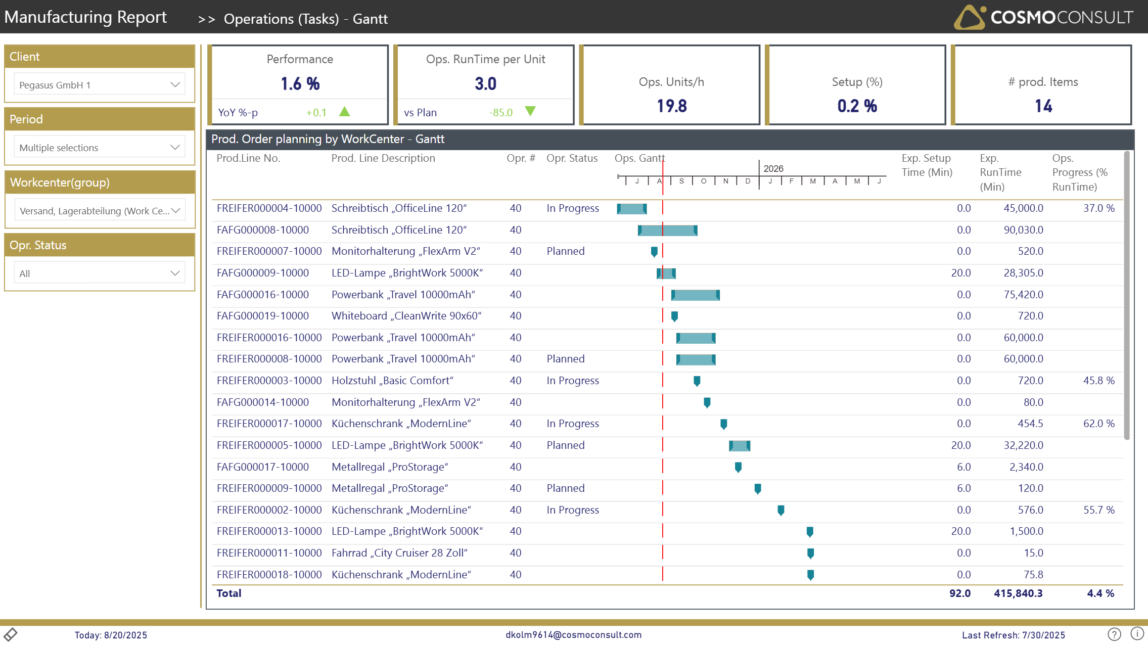Click the Operations (Tasks) - Gantt breadcrumb
Viewport: 1148px width, 645px height.
pos(305,19)
